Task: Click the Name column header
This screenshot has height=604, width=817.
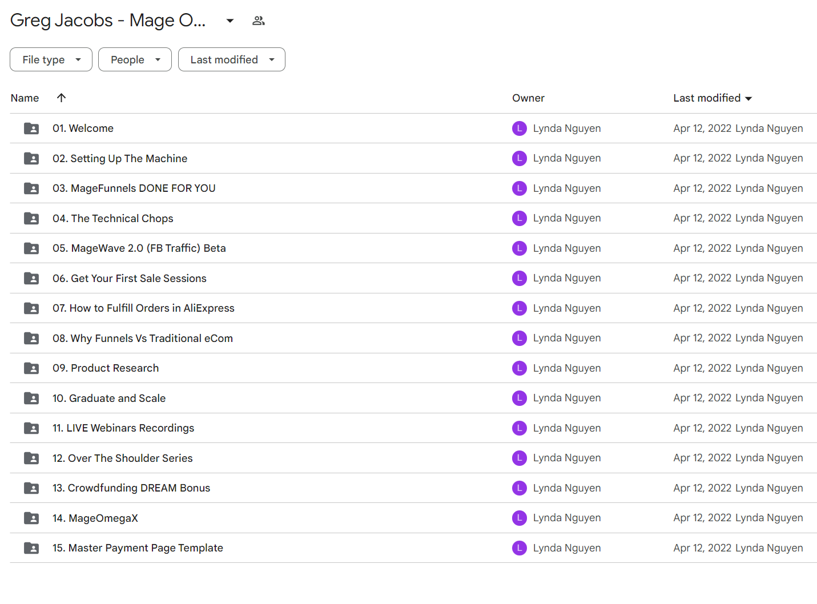Action: point(25,98)
